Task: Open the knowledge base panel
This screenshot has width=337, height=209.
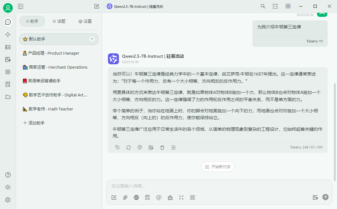Action: coord(8,84)
